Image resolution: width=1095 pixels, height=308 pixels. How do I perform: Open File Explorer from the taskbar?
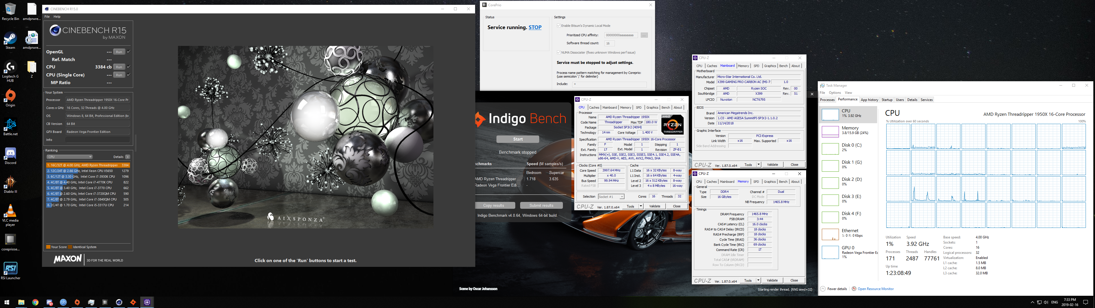coord(21,303)
